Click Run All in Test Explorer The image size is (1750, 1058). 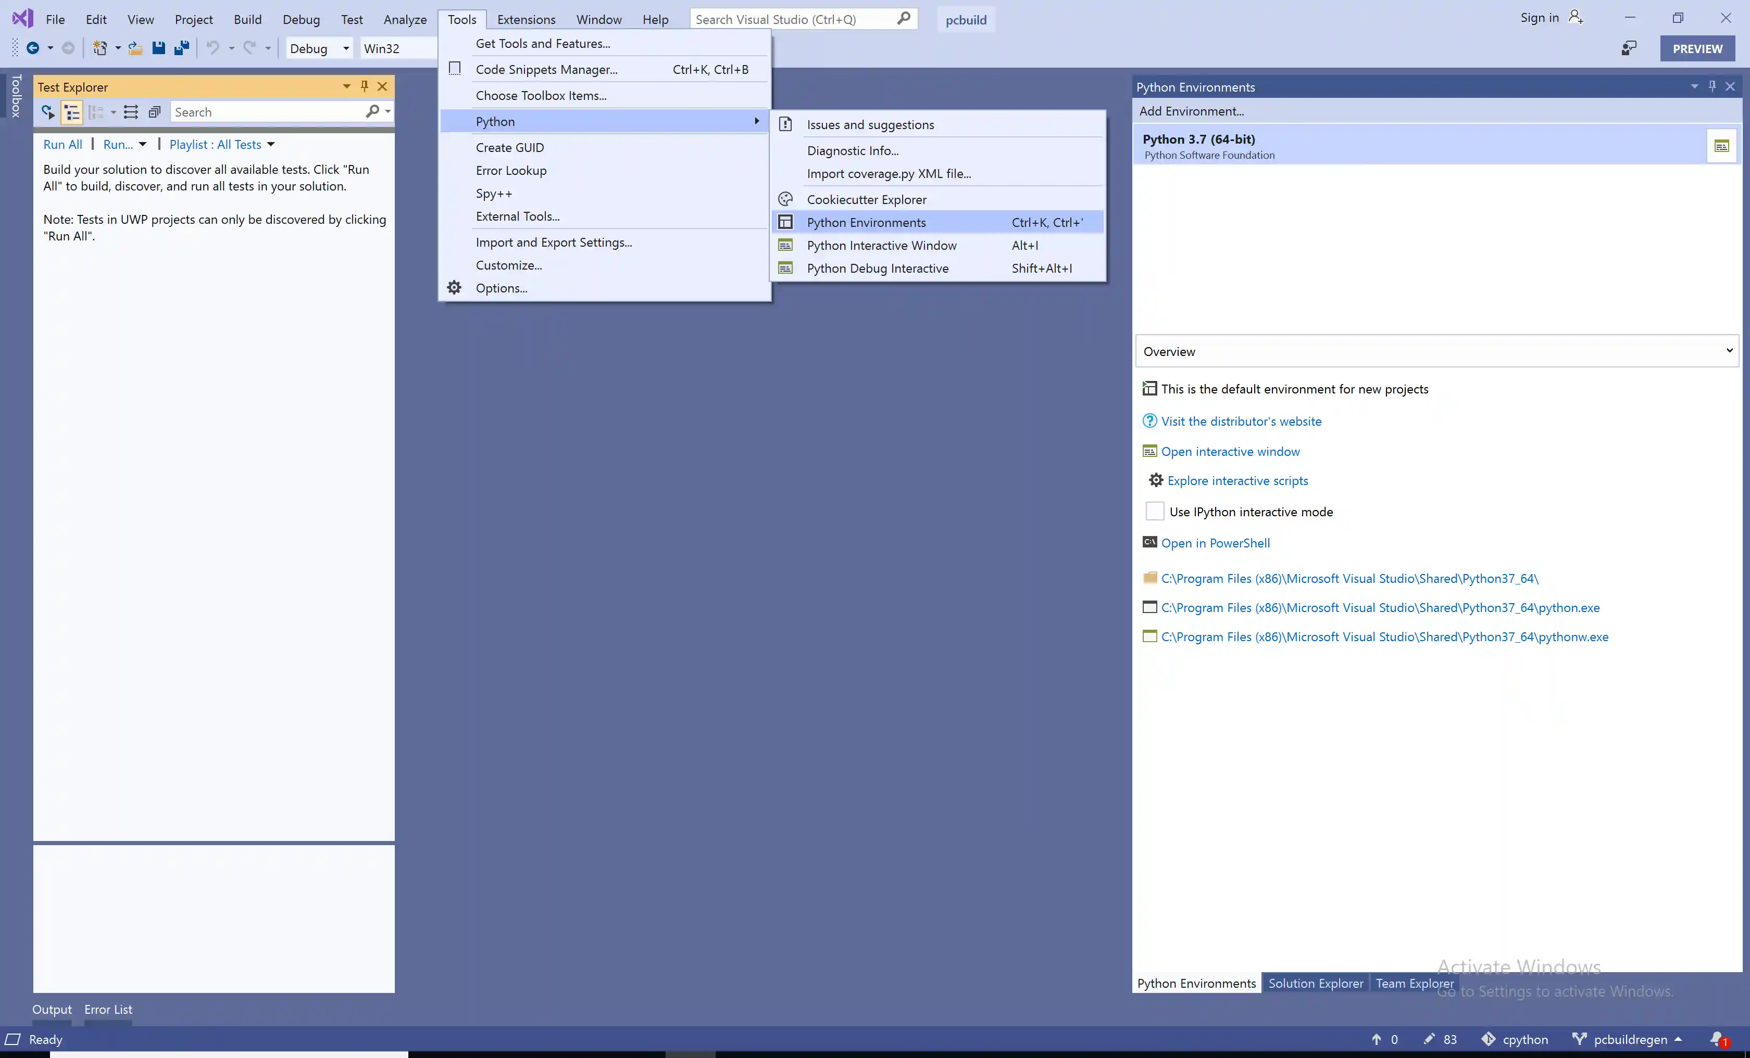[x=63, y=145]
